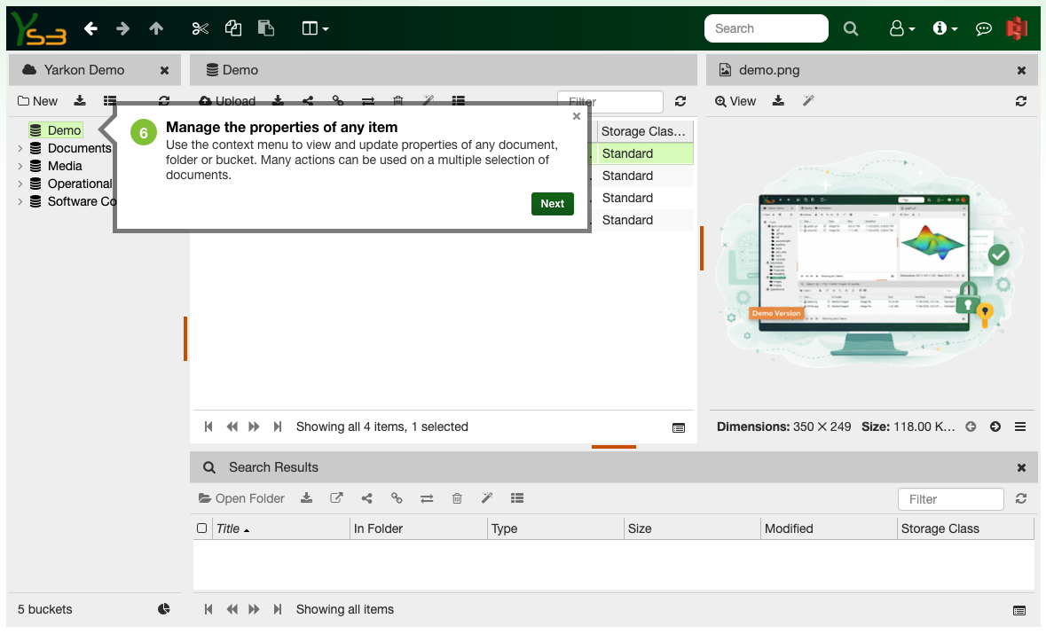The width and height of the screenshot is (1046, 634).
Task: Click the magic wand icon in Search Results toolbar
Action: [487, 497]
